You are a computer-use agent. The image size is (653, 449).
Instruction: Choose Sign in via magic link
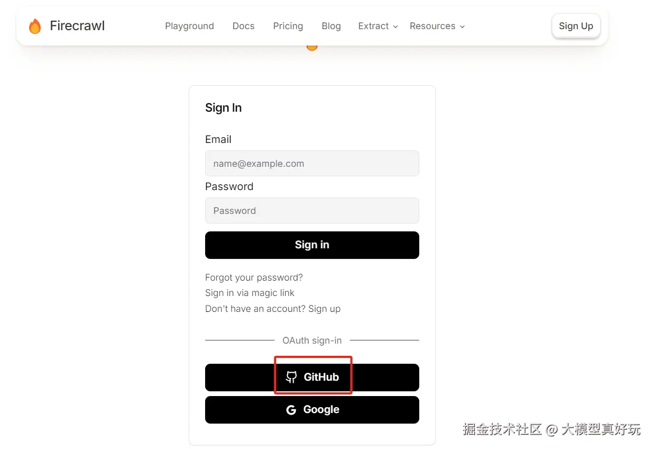250,293
